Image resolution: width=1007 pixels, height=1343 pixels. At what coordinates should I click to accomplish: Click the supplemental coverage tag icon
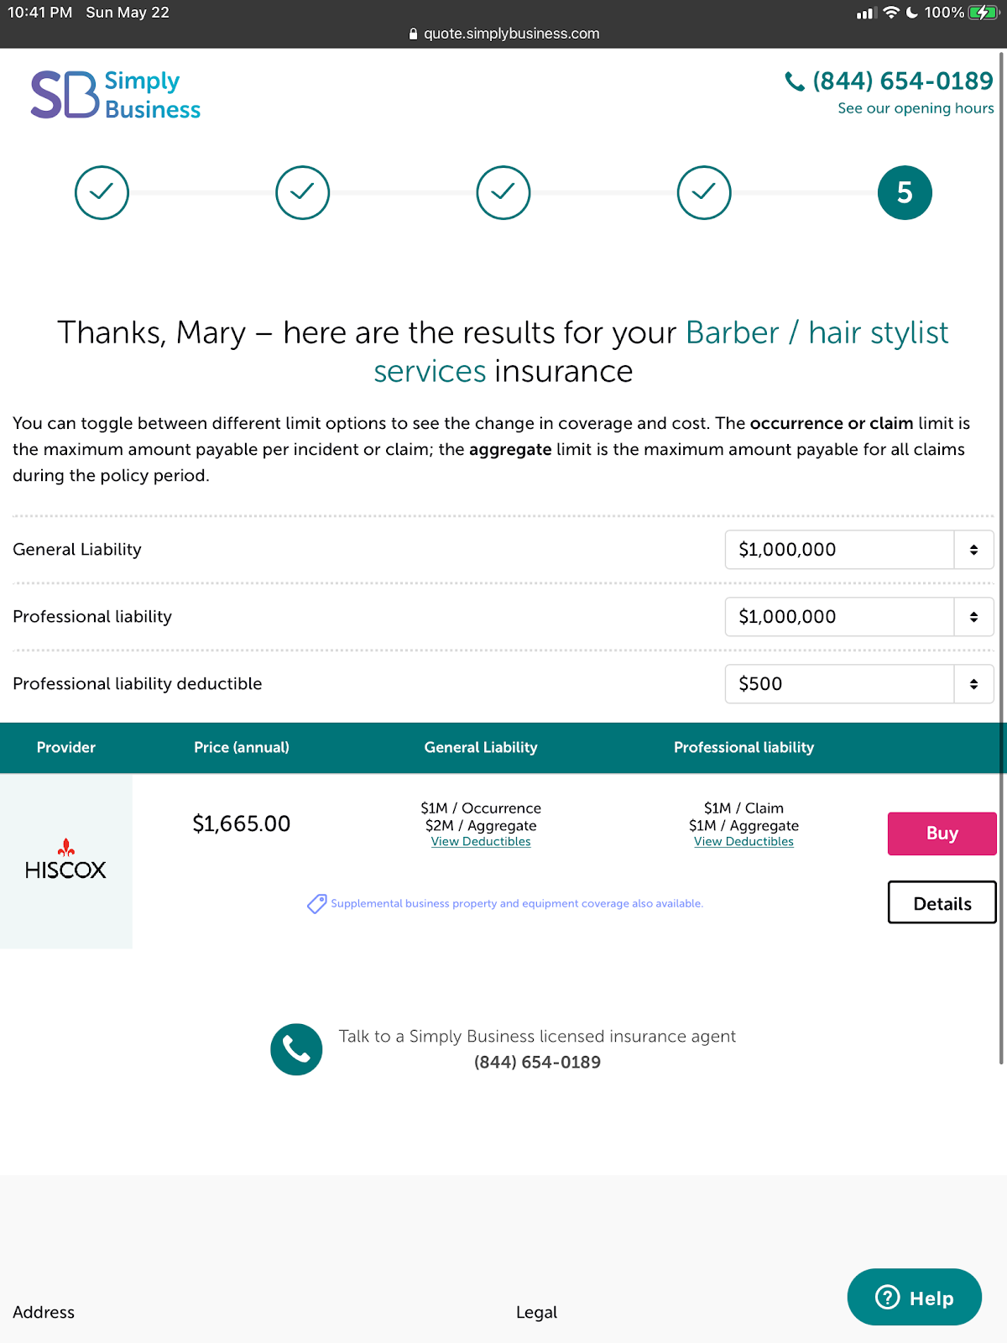coord(316,904)
